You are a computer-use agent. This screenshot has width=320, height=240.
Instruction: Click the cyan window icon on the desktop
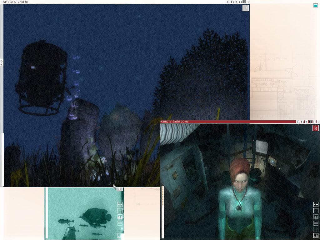coord(315,5)
